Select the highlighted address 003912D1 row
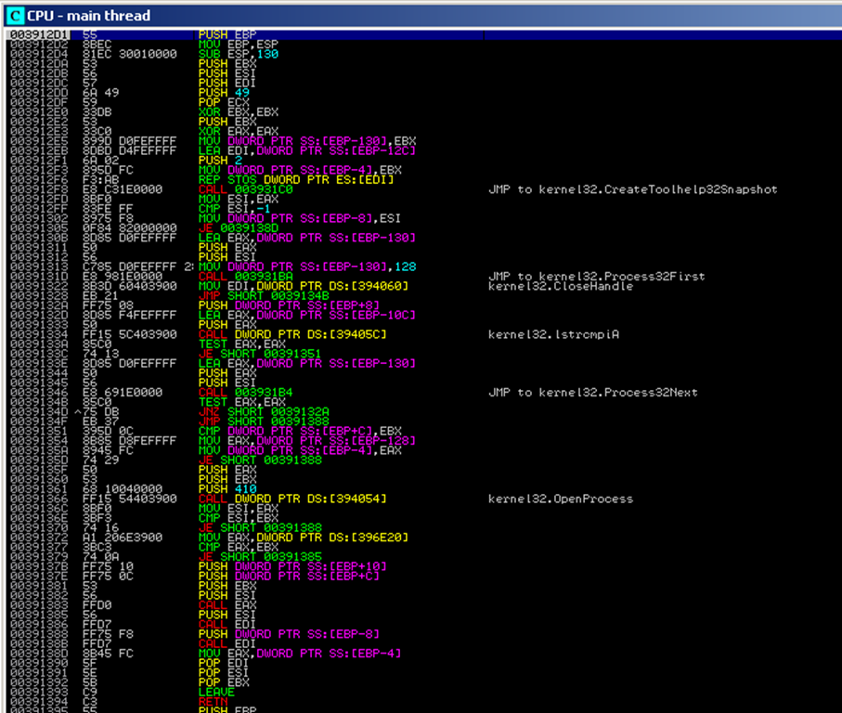Image resolution: width=842 pixels, height=713 pixels. (33, 34)
